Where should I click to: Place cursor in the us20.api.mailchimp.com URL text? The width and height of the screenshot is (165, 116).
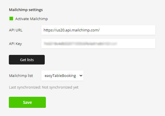[72, 30]
